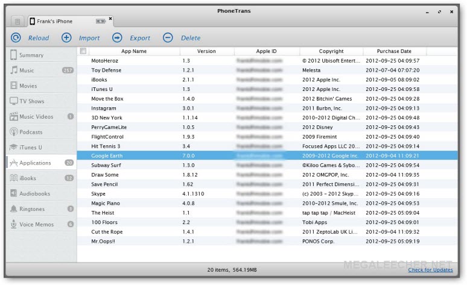This screenshot has width=467, height=285.
Task: Select the Move the Box row
Action: [x=267, y=99]
